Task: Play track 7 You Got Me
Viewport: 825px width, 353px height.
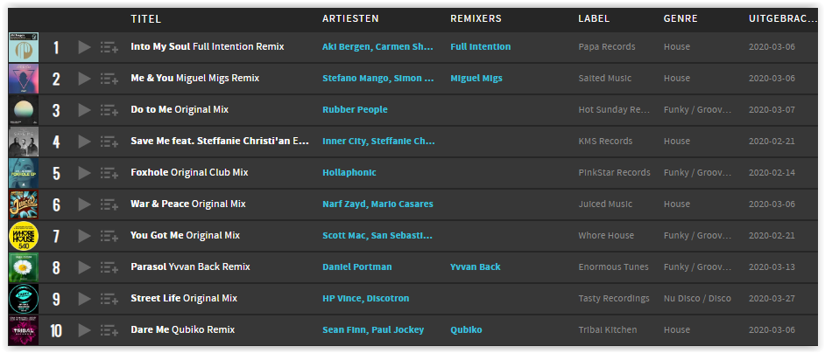Action: pos(84,237)
